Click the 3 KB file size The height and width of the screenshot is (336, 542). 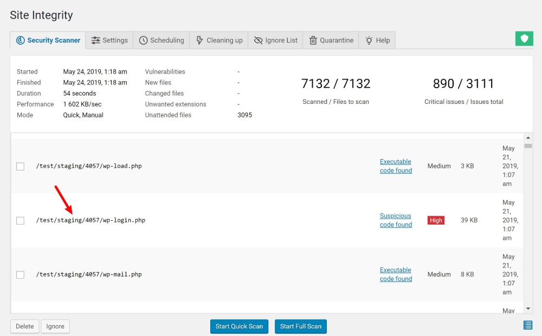coord(467,166)
